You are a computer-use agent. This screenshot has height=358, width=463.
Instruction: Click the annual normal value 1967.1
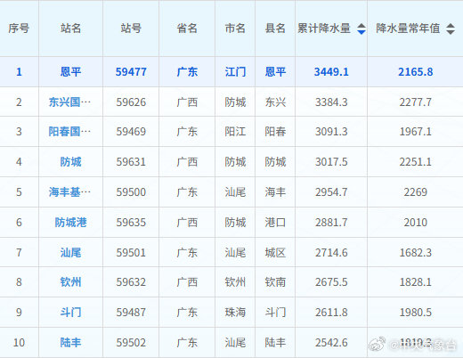[416, 132]
